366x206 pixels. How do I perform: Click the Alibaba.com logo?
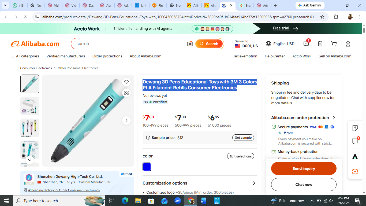coord(35,44)
